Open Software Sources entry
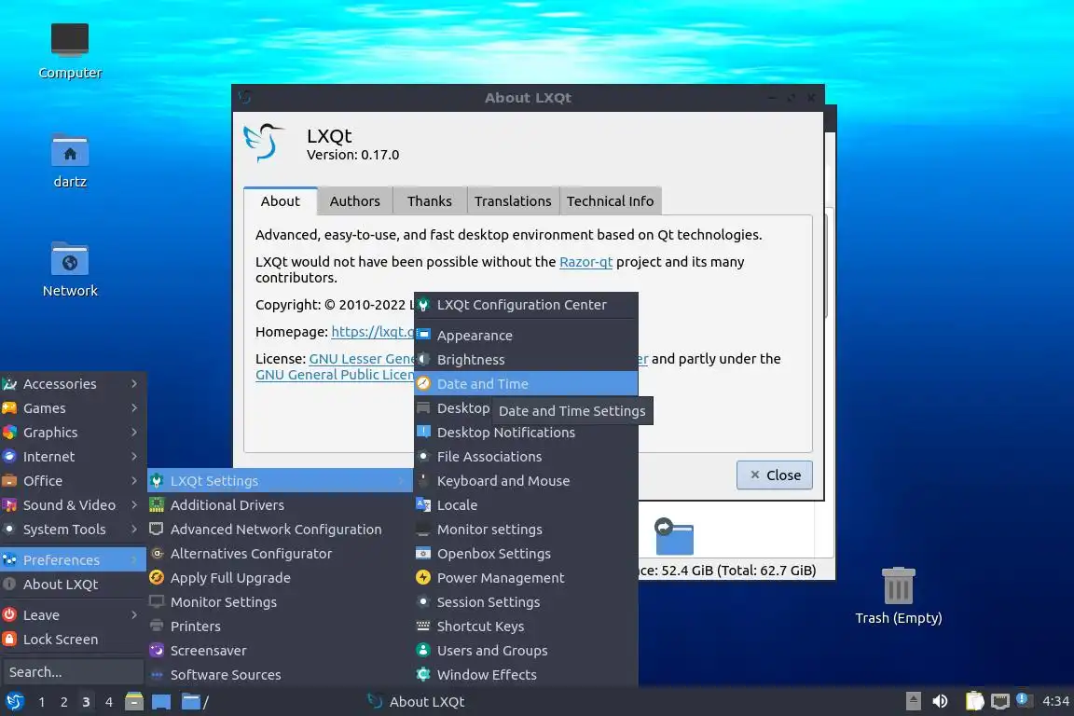This screenshot has height=716, width=1074. tap(280, 674)
